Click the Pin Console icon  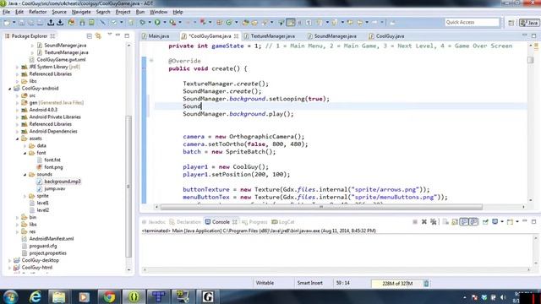485,222
